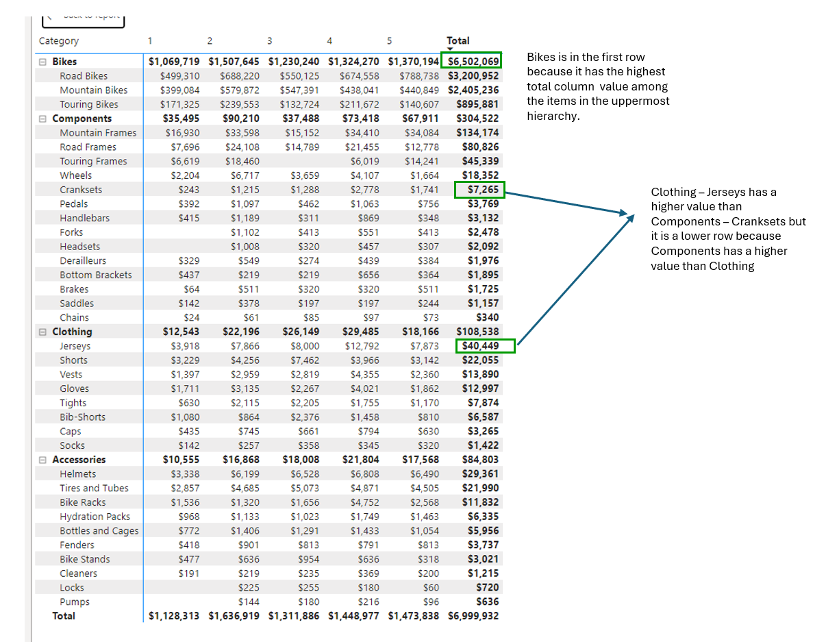Select the Forks row label

pos(71,232)
